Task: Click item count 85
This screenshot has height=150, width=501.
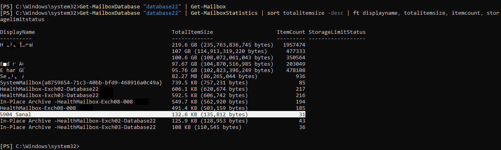Action: (x=302, y=83)
